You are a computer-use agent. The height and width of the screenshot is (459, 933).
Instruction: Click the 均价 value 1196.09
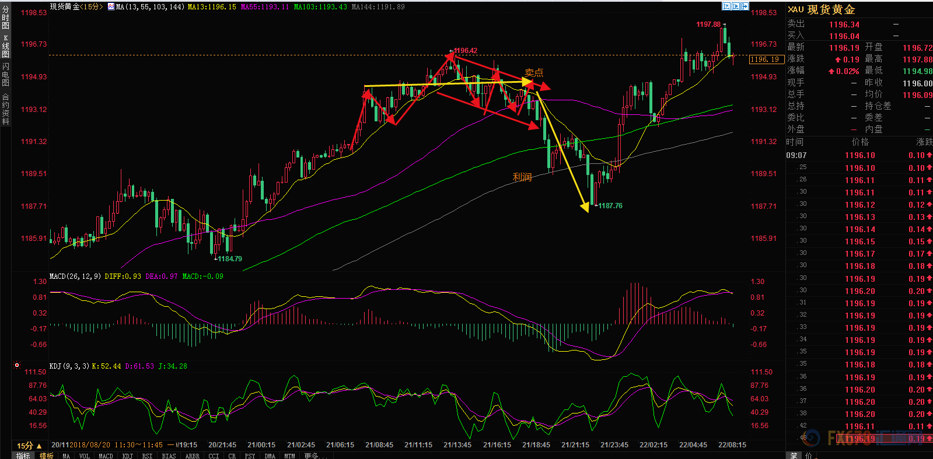pyautogui.click(x=917, y=95)
